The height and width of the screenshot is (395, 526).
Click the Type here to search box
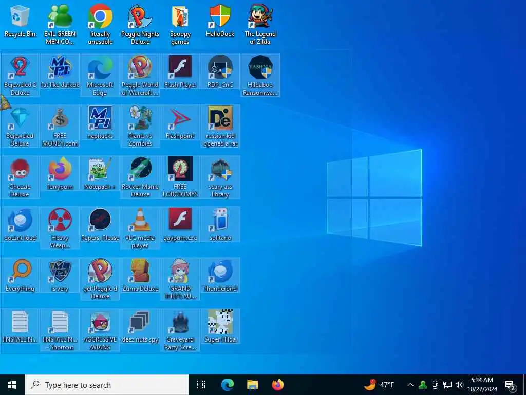click(x=107, y=385)
